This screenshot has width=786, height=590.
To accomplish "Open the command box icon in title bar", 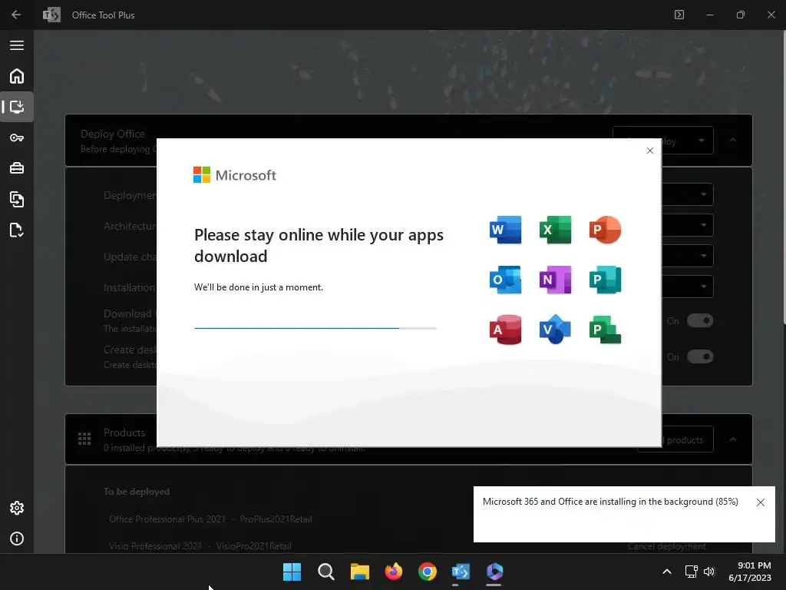I will click(679, 15).
